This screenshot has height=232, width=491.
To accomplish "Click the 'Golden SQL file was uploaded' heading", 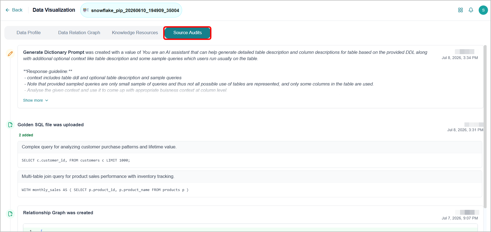I will (x=51, y=125).
